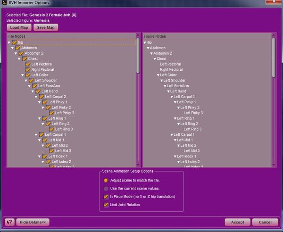Select Left Mid 3 in Figure Nodes

tap(191, 150)
